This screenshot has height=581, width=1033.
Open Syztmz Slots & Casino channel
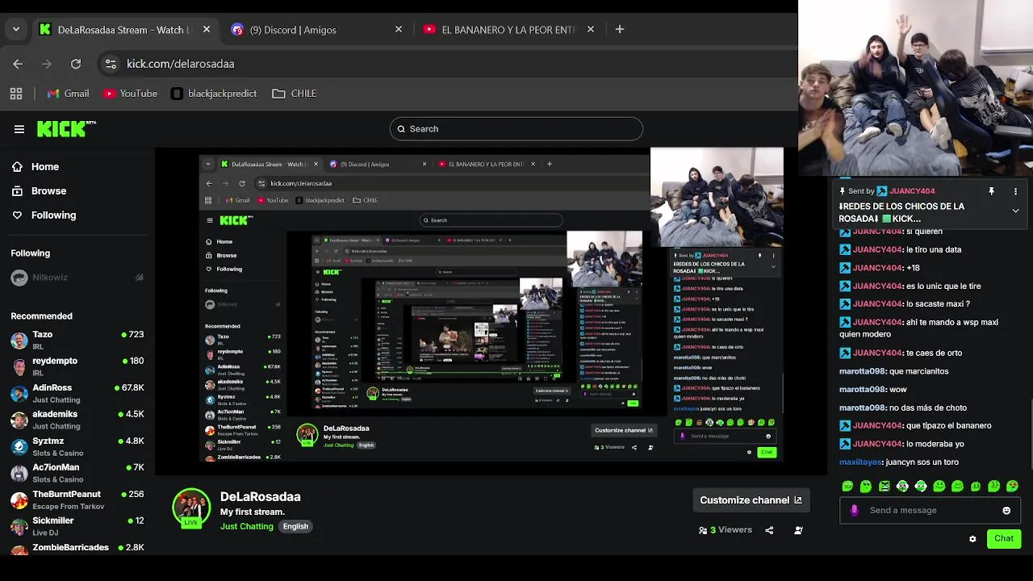[x=77, y=446]
